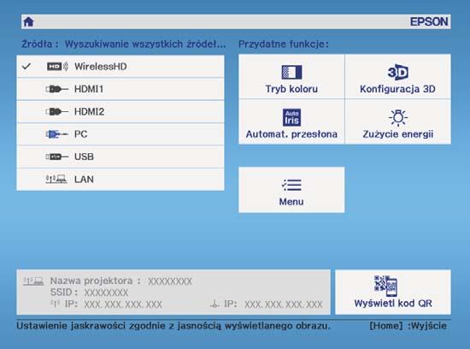The width and height of the screenshot is (470, 349).
Task: Click the EPSON logo text
Action: 429,21
